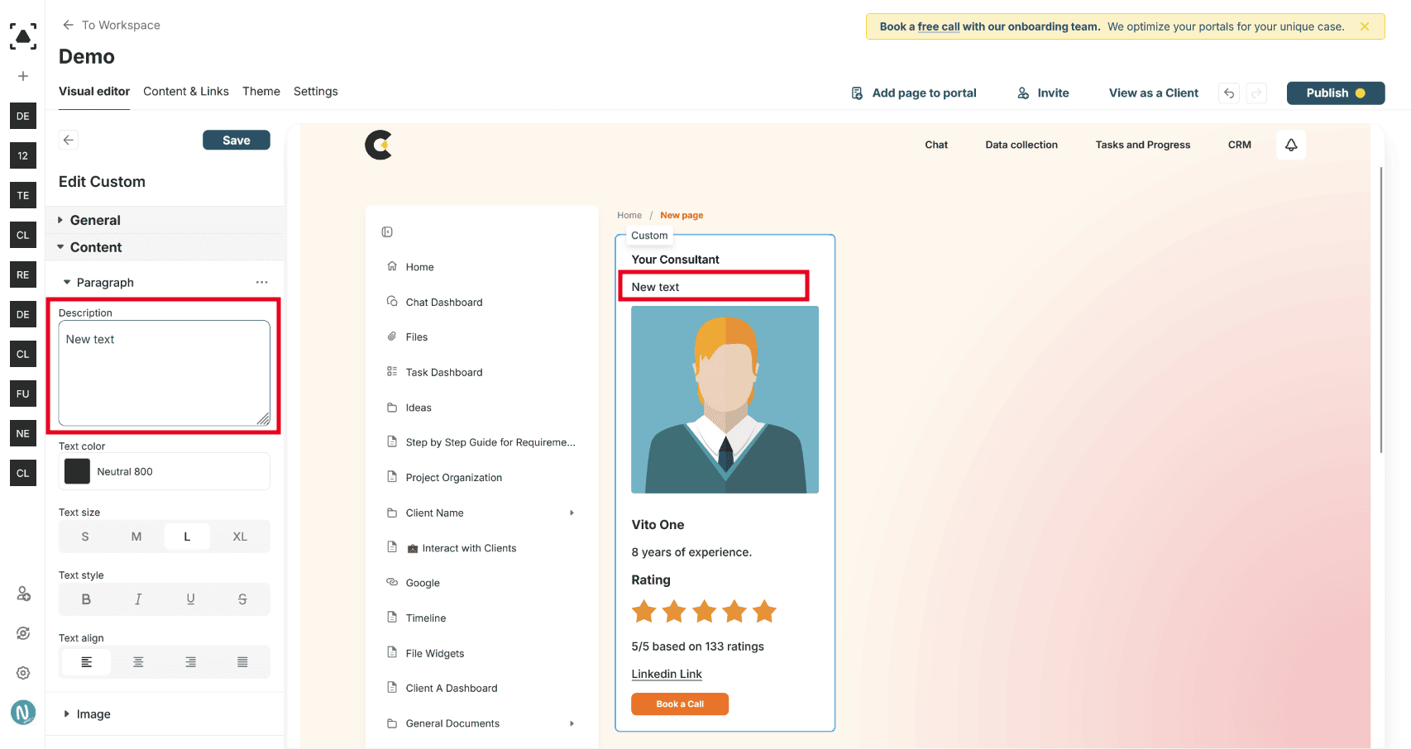The image size is (1411, 749).
Task: Click the notification bell icon
Action: coord(1291,145)
